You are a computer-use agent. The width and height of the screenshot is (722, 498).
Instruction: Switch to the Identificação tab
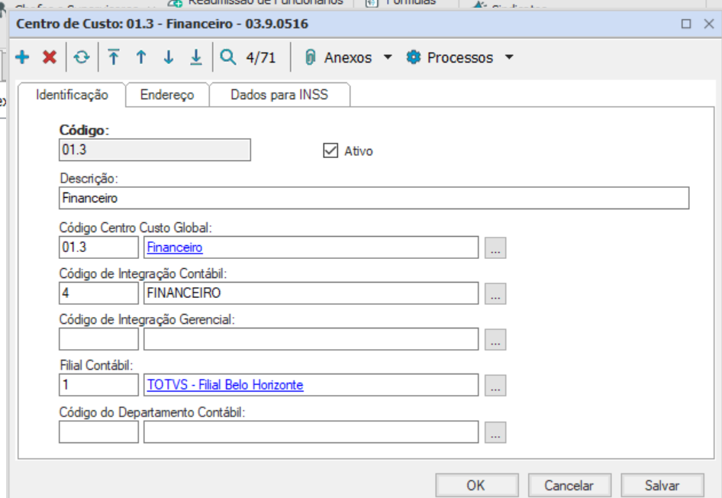coord(72,95)
